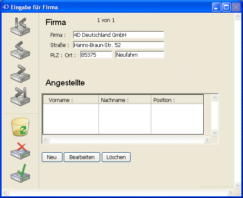The image size is (243, 198).
Task: Select the PLZ field containing 85375
Action: pos(96,55)
